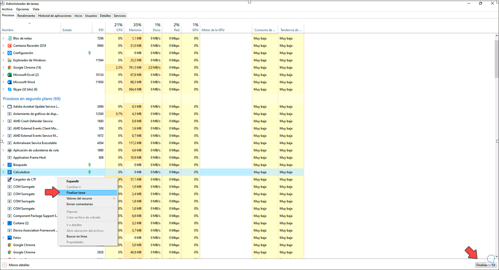Switch to the Rendimiento tab
This screenshot has height=270, width=499.
26,16
